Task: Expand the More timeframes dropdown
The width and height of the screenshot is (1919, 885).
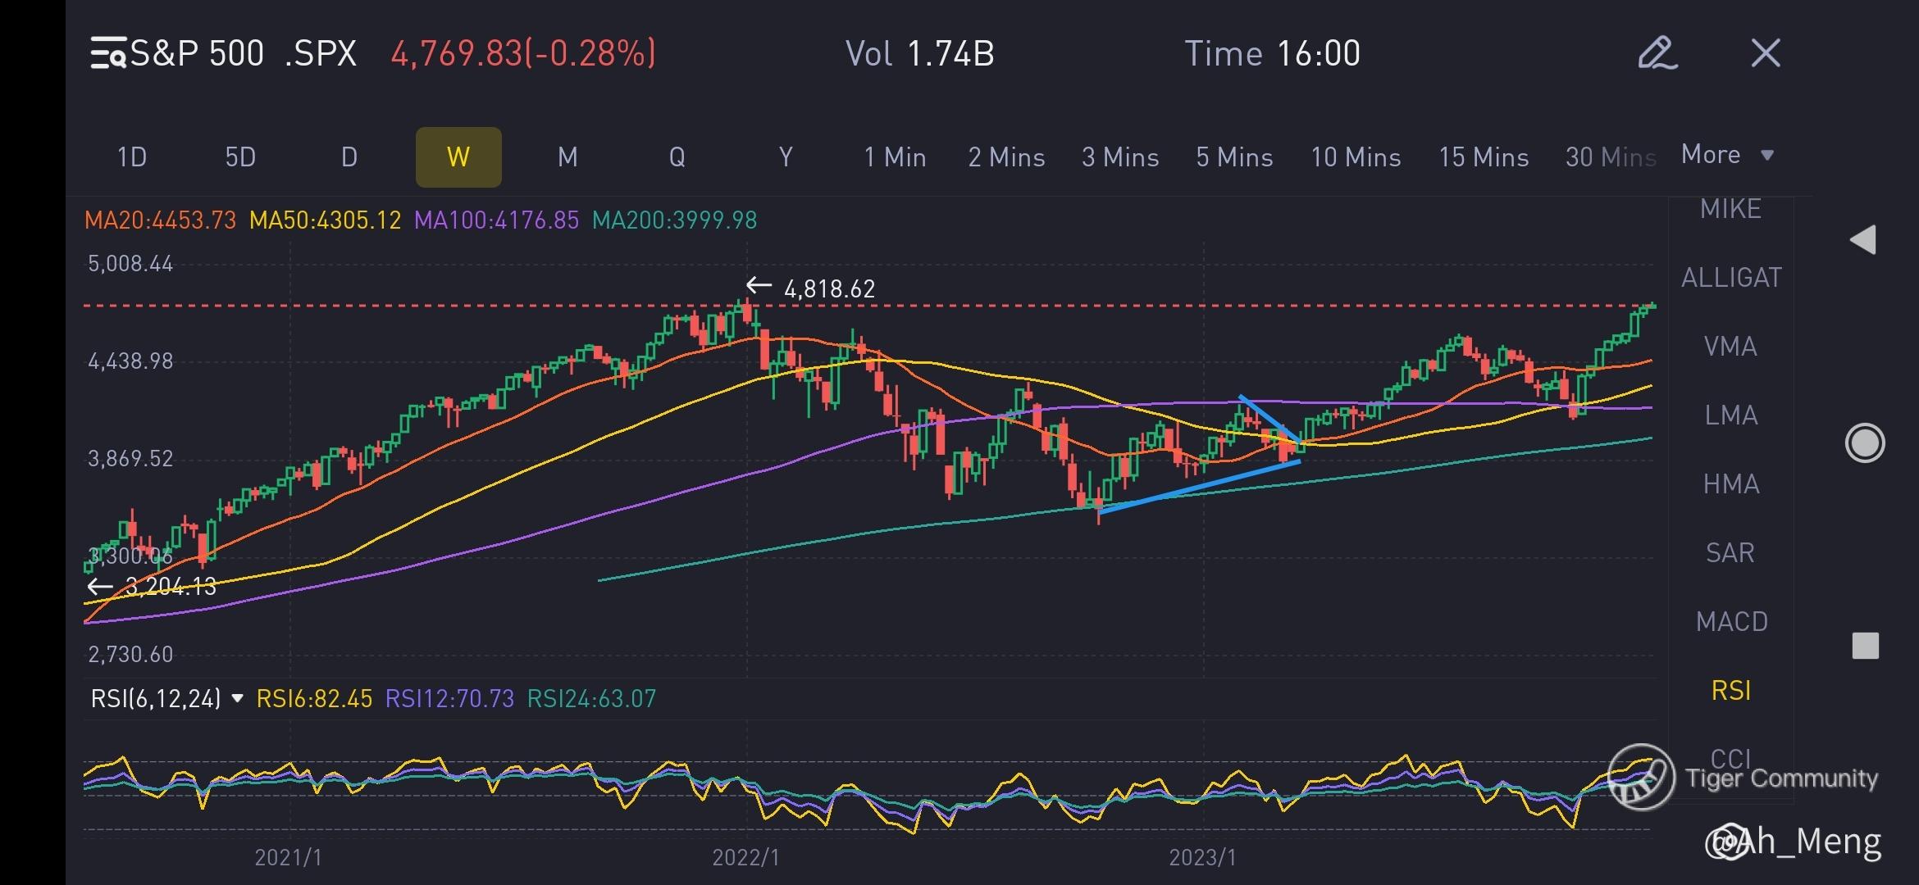Action: (1727, 155)
